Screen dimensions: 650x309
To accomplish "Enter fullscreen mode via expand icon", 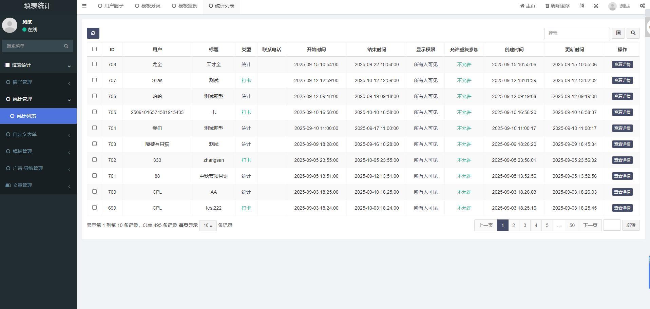I will (x=596, y=6).
